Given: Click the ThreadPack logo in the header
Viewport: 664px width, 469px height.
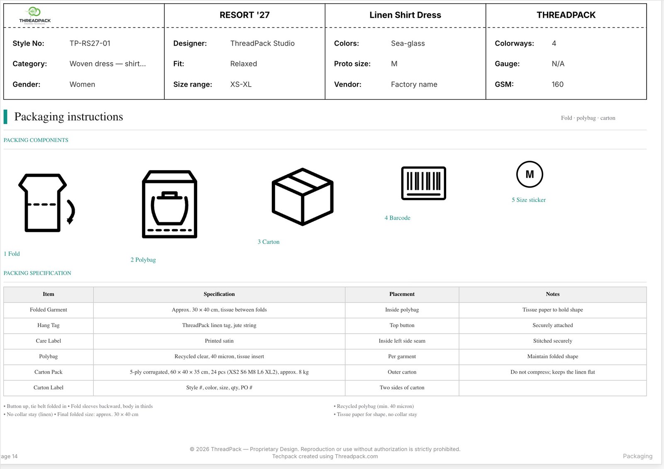Looking at the screenshot, I should [x=35, y=16].
